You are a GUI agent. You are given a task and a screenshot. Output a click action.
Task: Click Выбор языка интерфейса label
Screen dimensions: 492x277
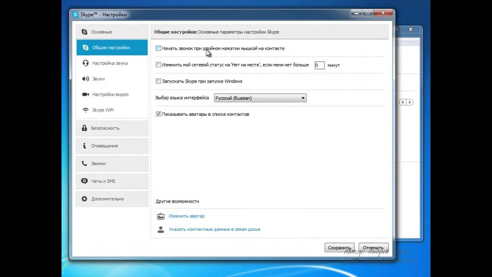coord(182,98)
